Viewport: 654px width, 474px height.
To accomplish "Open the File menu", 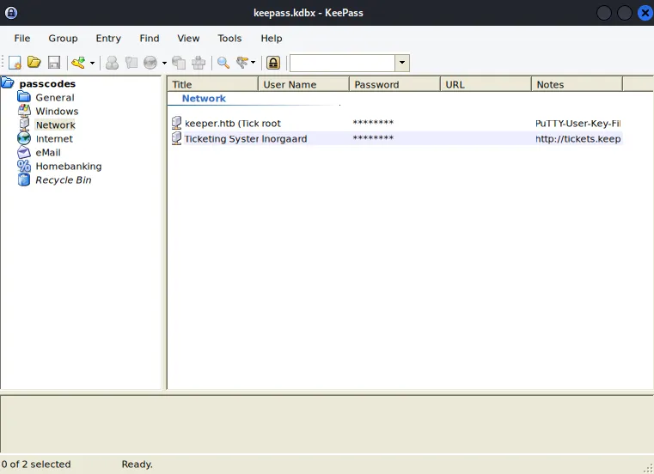I will (22, 39).
